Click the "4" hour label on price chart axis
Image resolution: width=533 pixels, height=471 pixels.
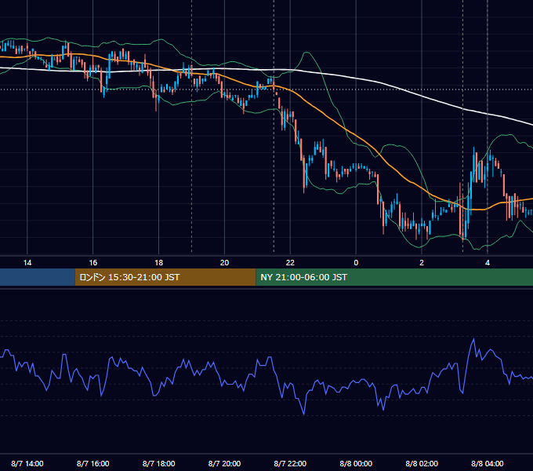[488, 263]
